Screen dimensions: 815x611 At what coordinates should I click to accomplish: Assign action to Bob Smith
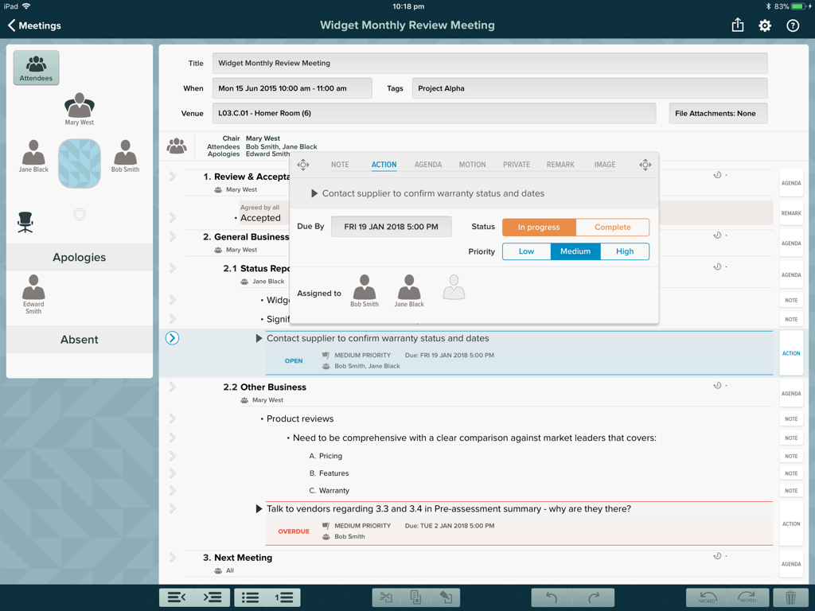[364, 288]
